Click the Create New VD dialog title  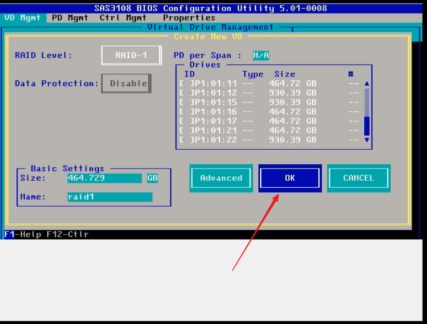(208, 37)
